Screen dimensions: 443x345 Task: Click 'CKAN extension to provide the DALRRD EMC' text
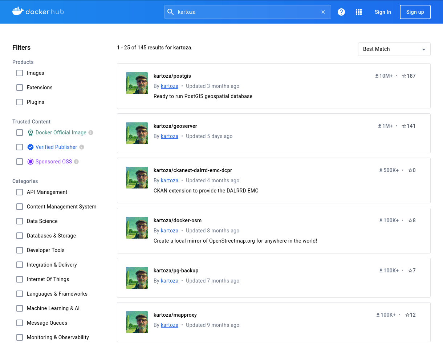pyautogui.click(x=206, y=191)
